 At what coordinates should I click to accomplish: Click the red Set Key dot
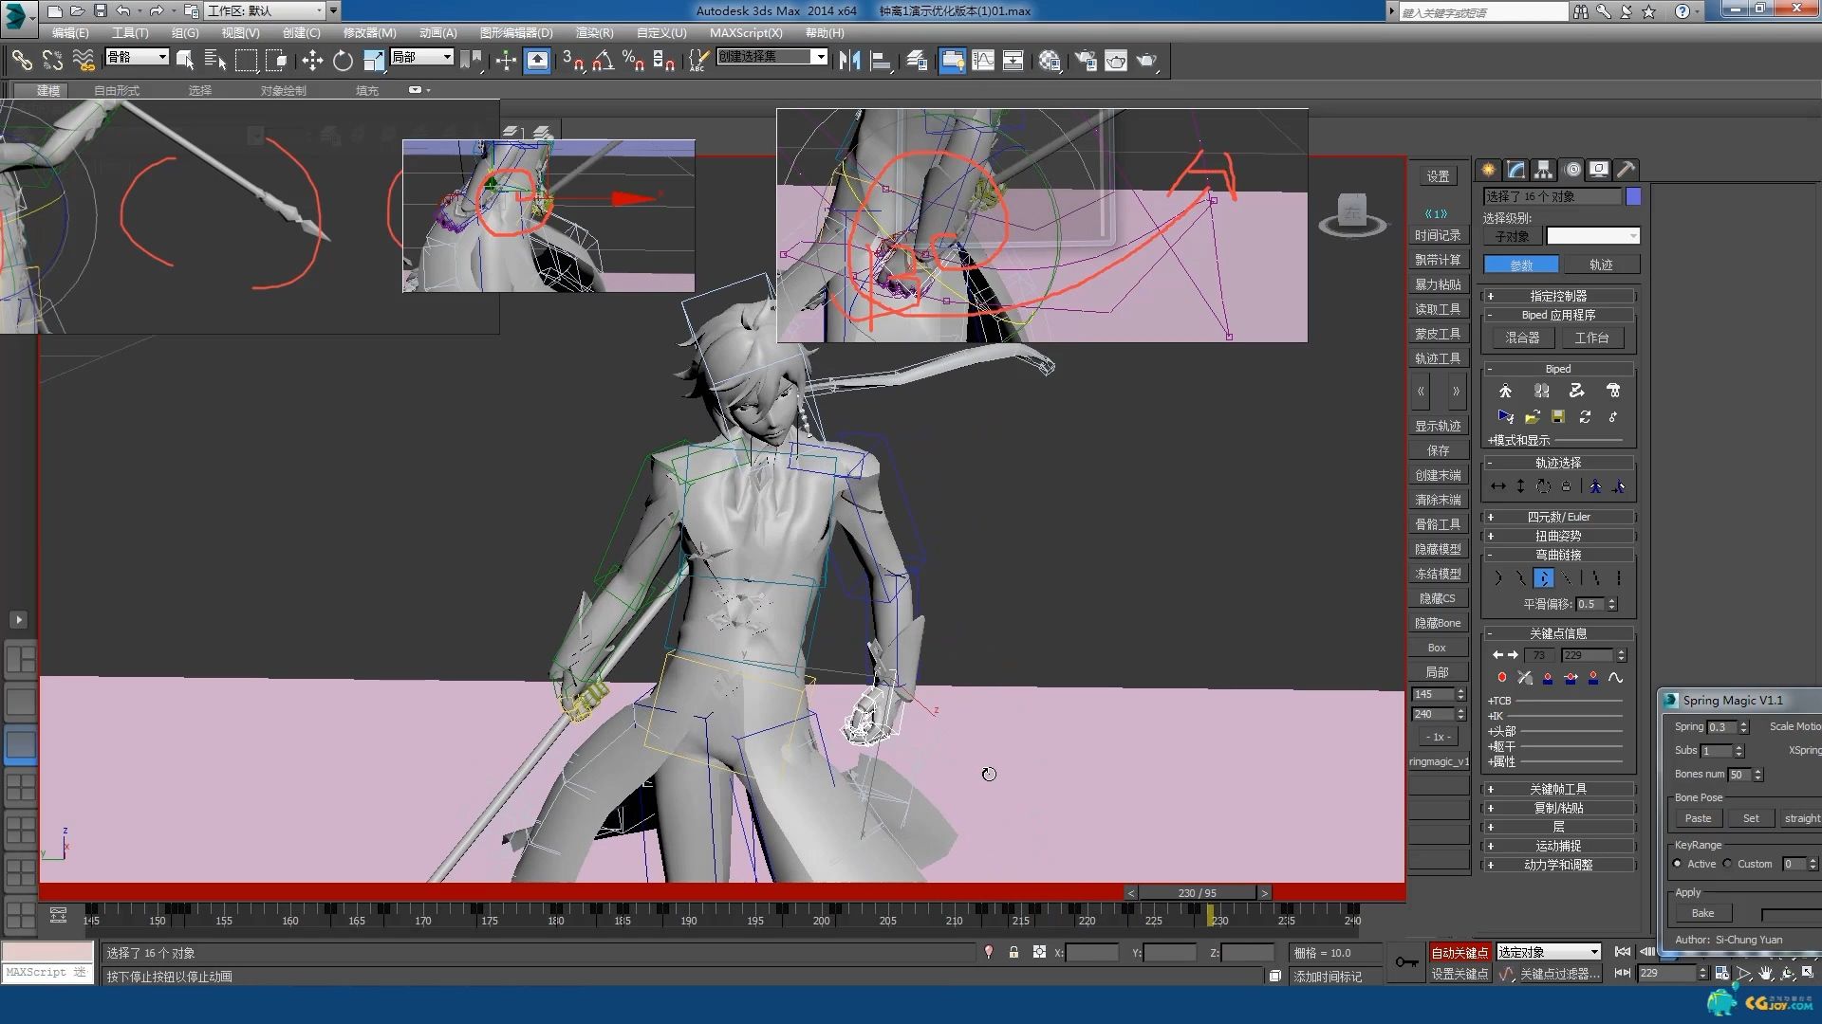click(1501, 678)
